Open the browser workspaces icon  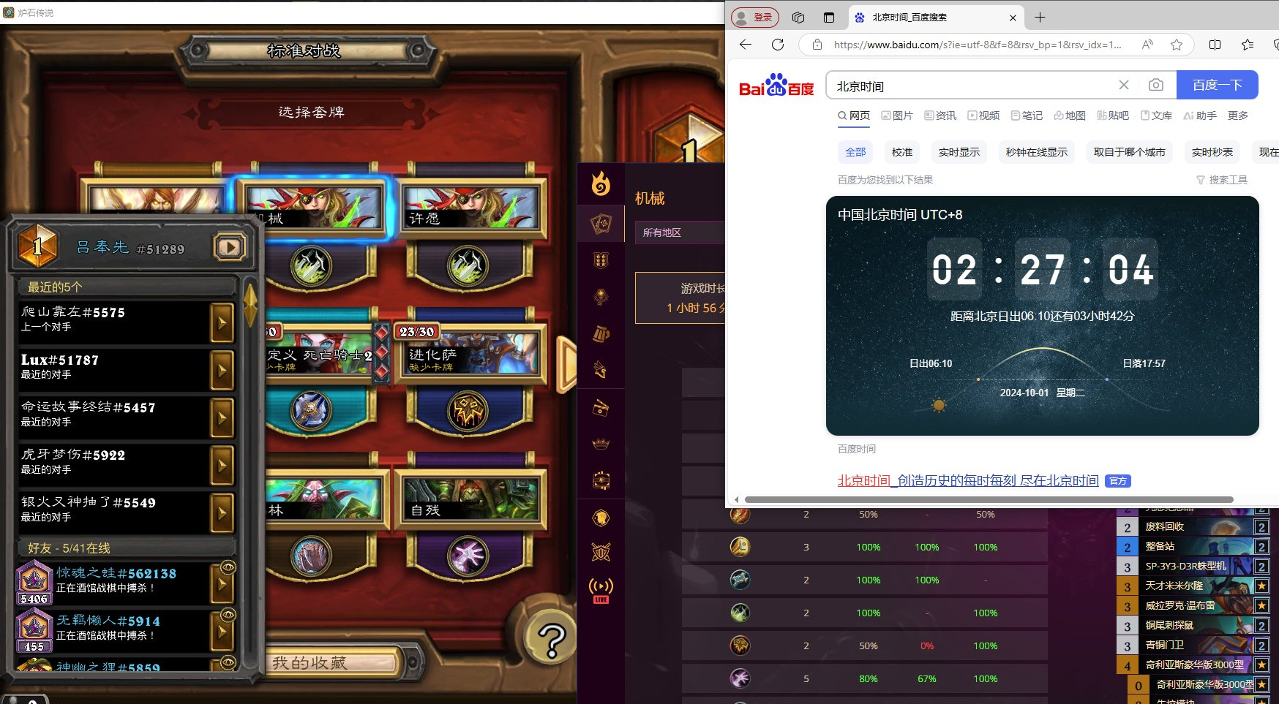pyautogui.click(x=798, y=18)
